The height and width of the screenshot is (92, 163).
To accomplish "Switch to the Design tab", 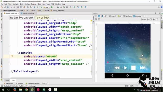I will pos(7,80).
